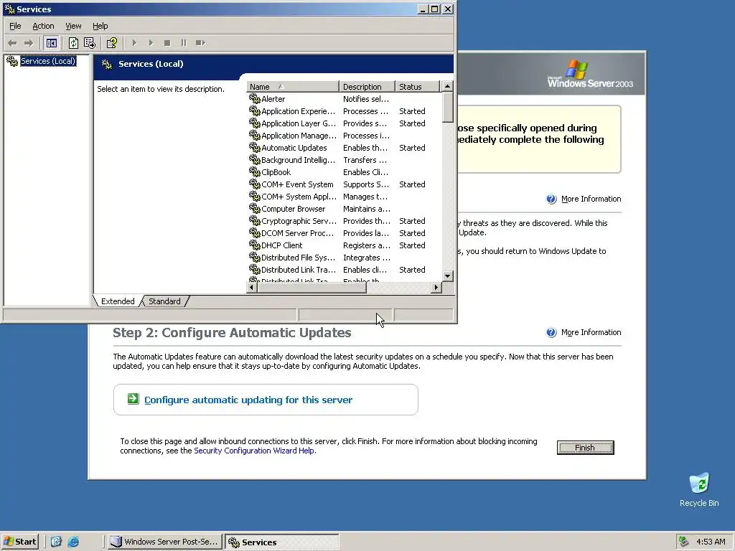Click the Services window title bar icon
This screenshot has width=735, height=551.
click(9, 9)
